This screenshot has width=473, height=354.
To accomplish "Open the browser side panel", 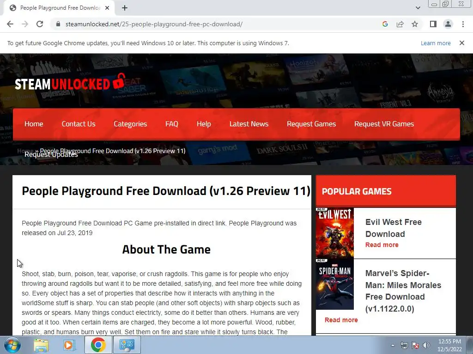I will click(433, 24).
